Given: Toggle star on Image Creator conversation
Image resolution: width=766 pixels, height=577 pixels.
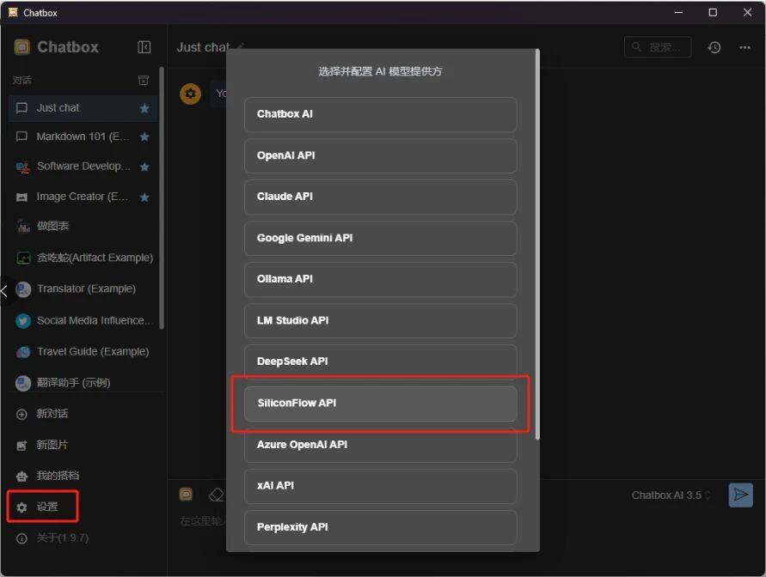Looking at the screenshot, I should click(144, 197).
